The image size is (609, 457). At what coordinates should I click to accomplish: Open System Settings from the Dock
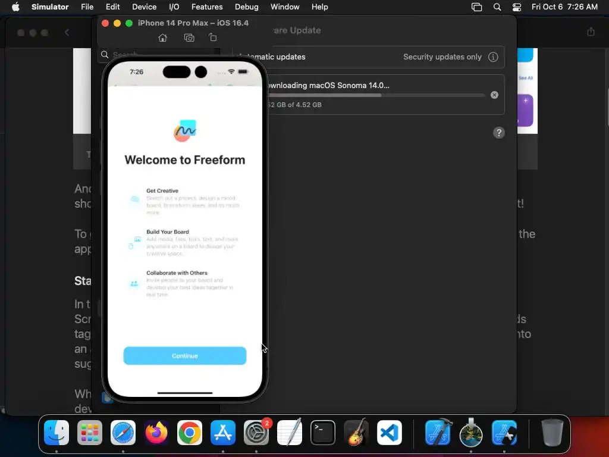pyautogui.click(x=256, y=433)
